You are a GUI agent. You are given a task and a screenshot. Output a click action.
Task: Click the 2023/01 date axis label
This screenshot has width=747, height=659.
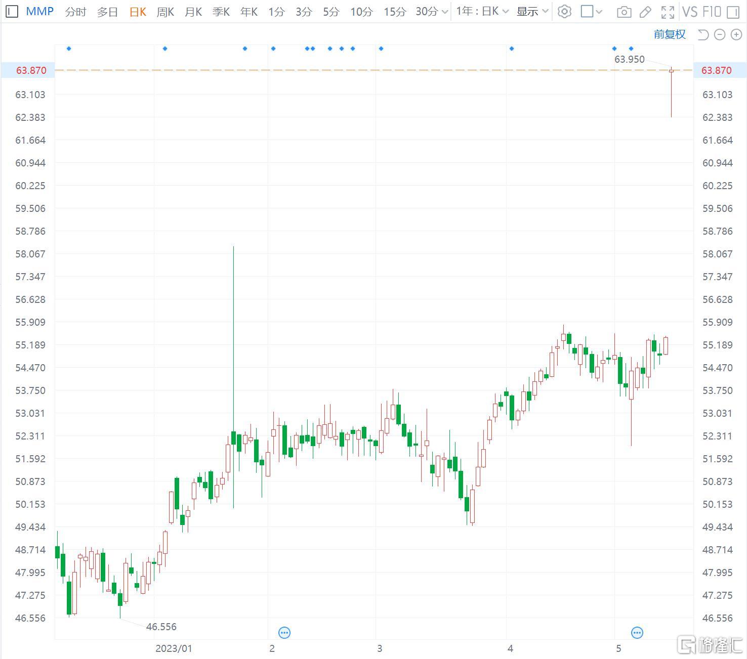[174, 648]
